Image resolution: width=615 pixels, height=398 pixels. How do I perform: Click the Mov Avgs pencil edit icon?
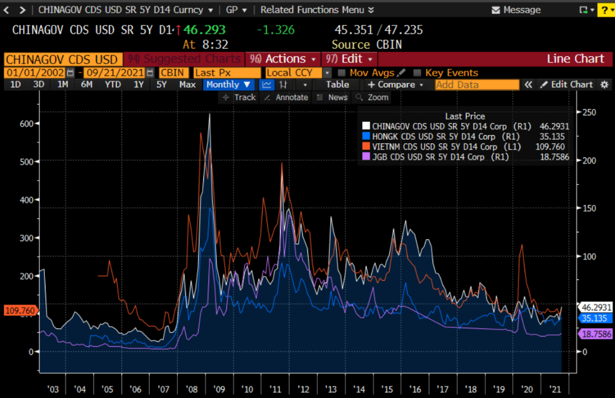tap(401, 73)
